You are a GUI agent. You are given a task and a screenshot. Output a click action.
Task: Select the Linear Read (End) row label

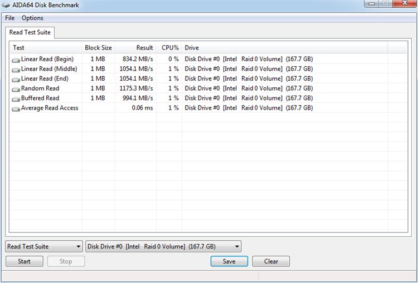coord(45,78)
